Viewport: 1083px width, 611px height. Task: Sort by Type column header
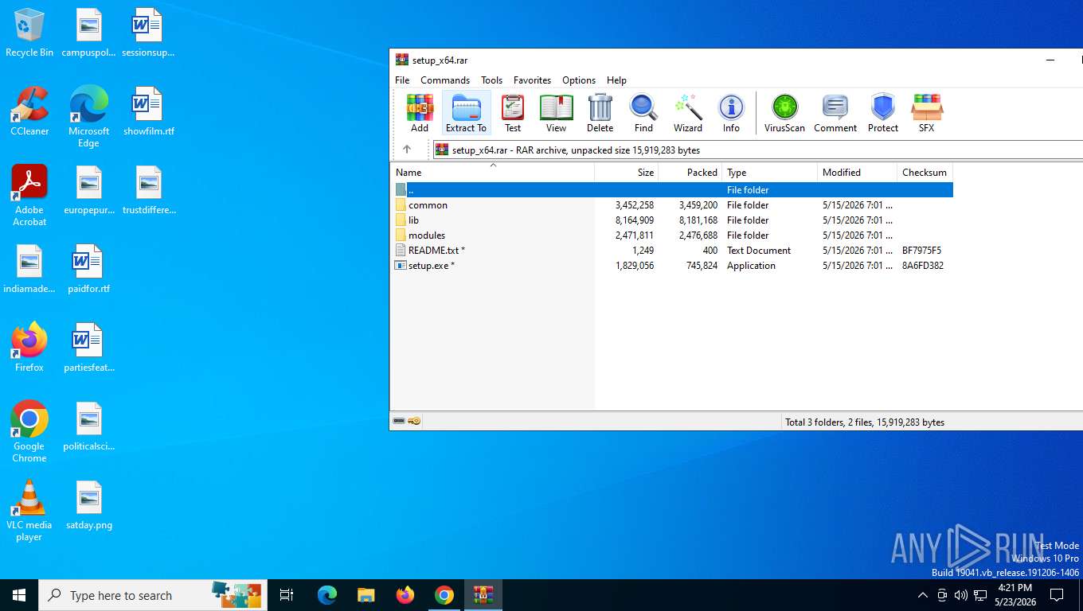click(x=770, y=173)
